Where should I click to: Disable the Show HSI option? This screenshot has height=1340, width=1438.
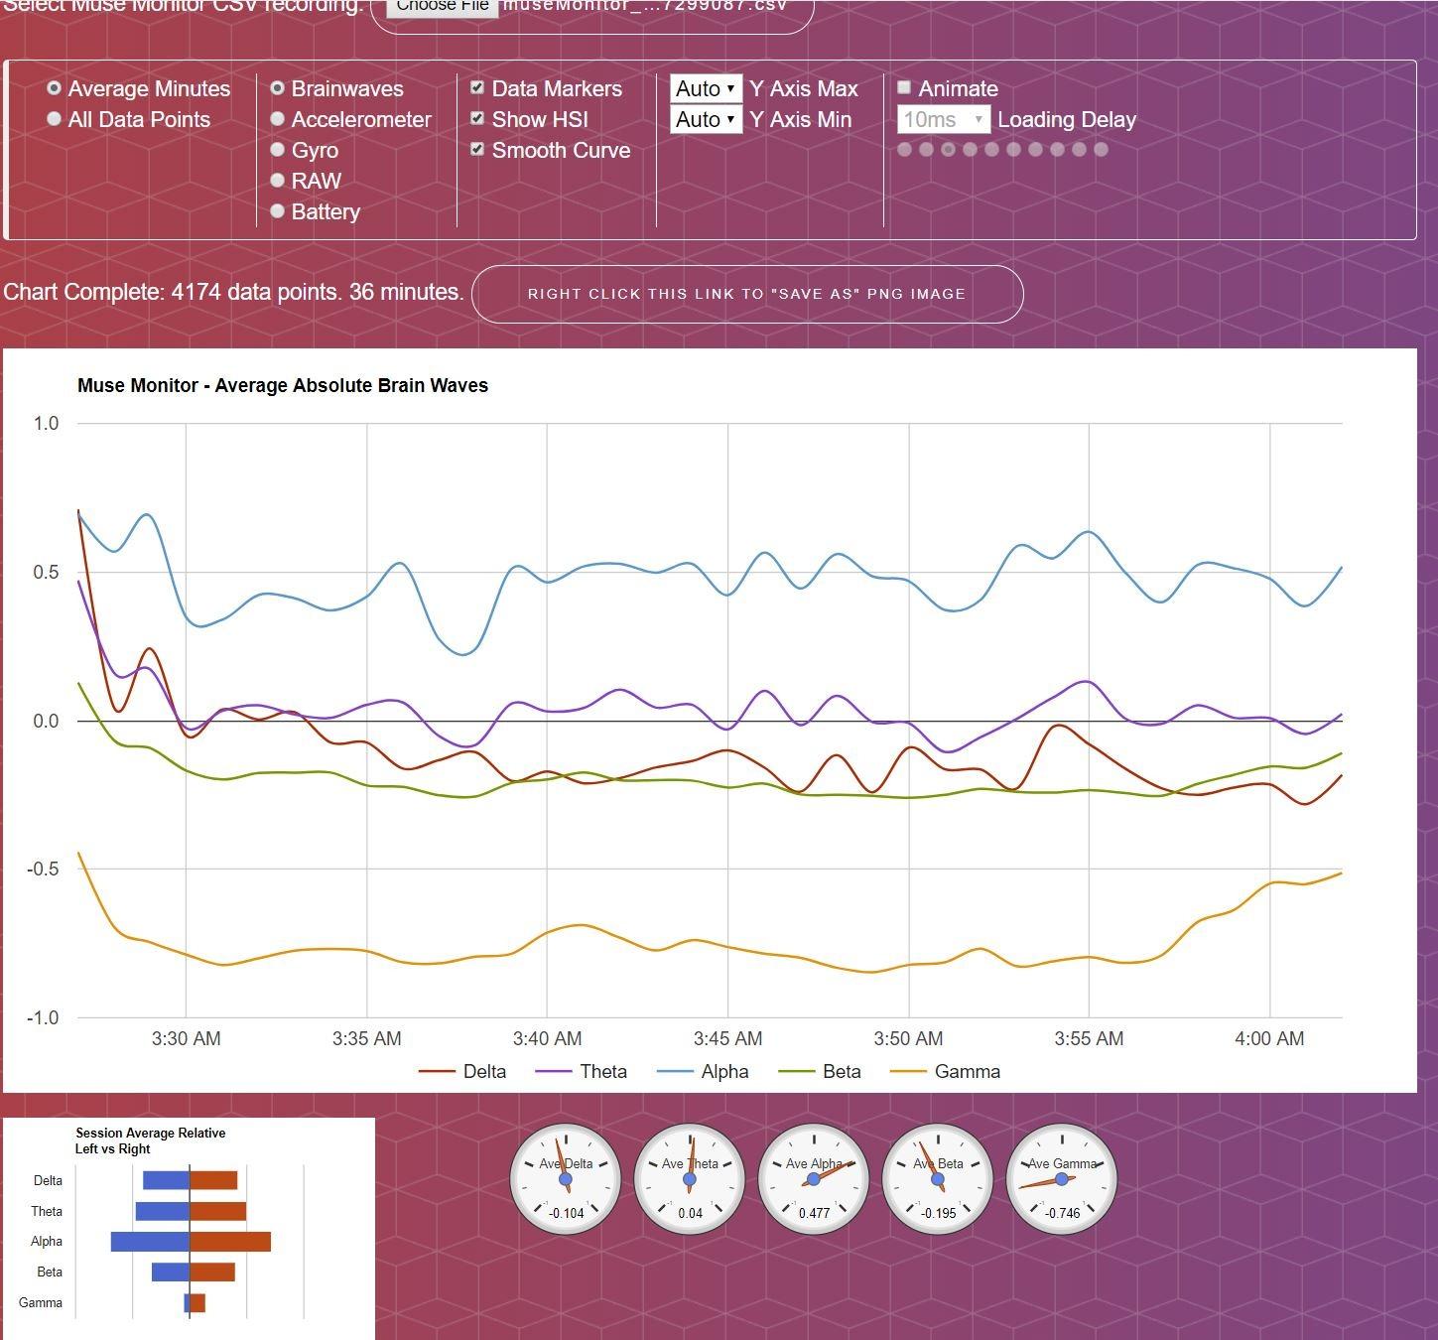click(477, 119)
